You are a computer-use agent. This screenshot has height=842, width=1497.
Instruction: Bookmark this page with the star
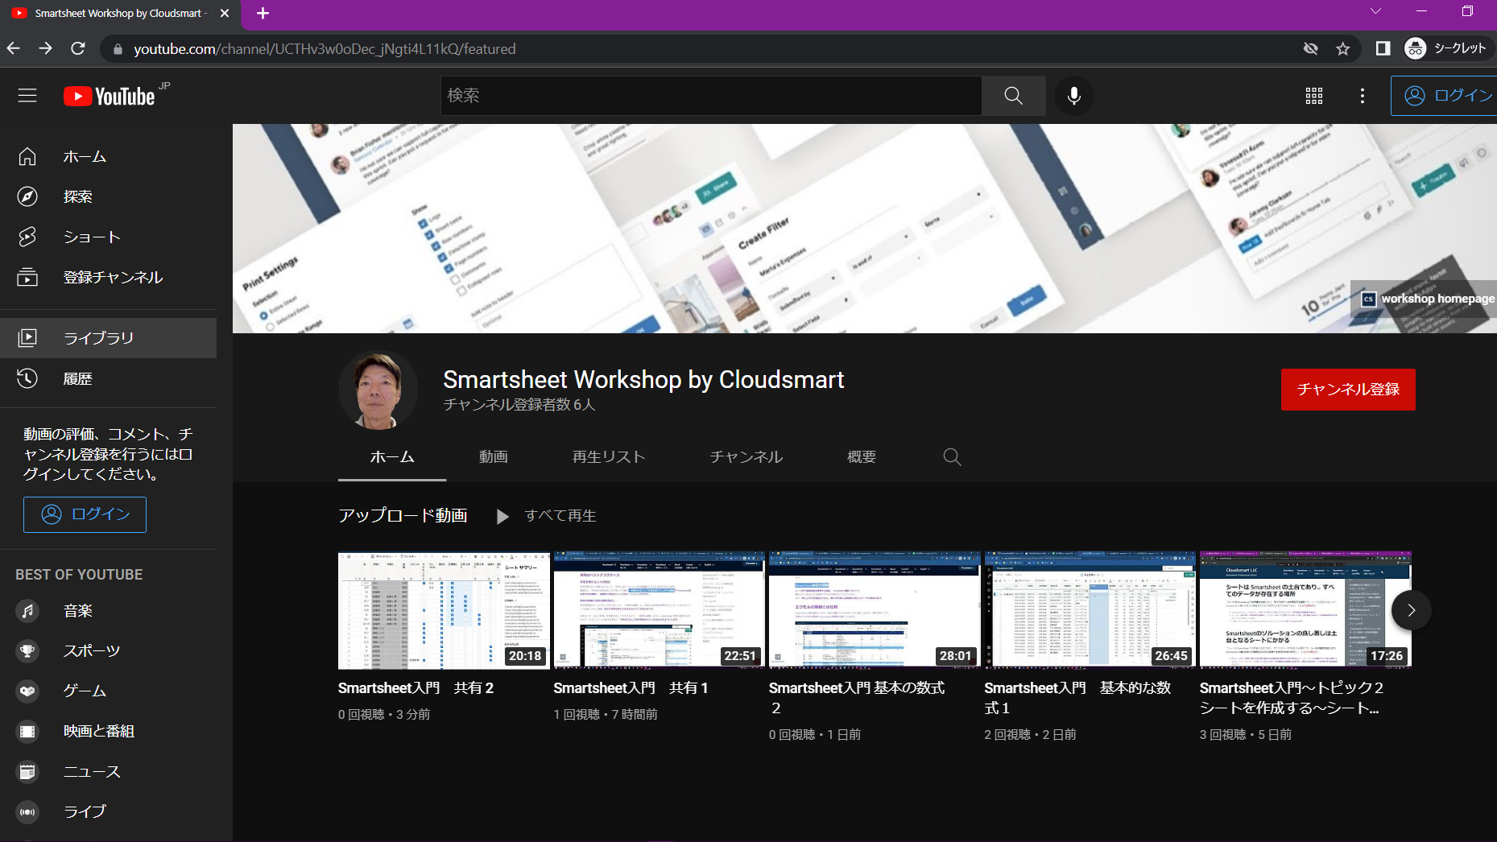pyautogui.click(x=1342, y=48)
